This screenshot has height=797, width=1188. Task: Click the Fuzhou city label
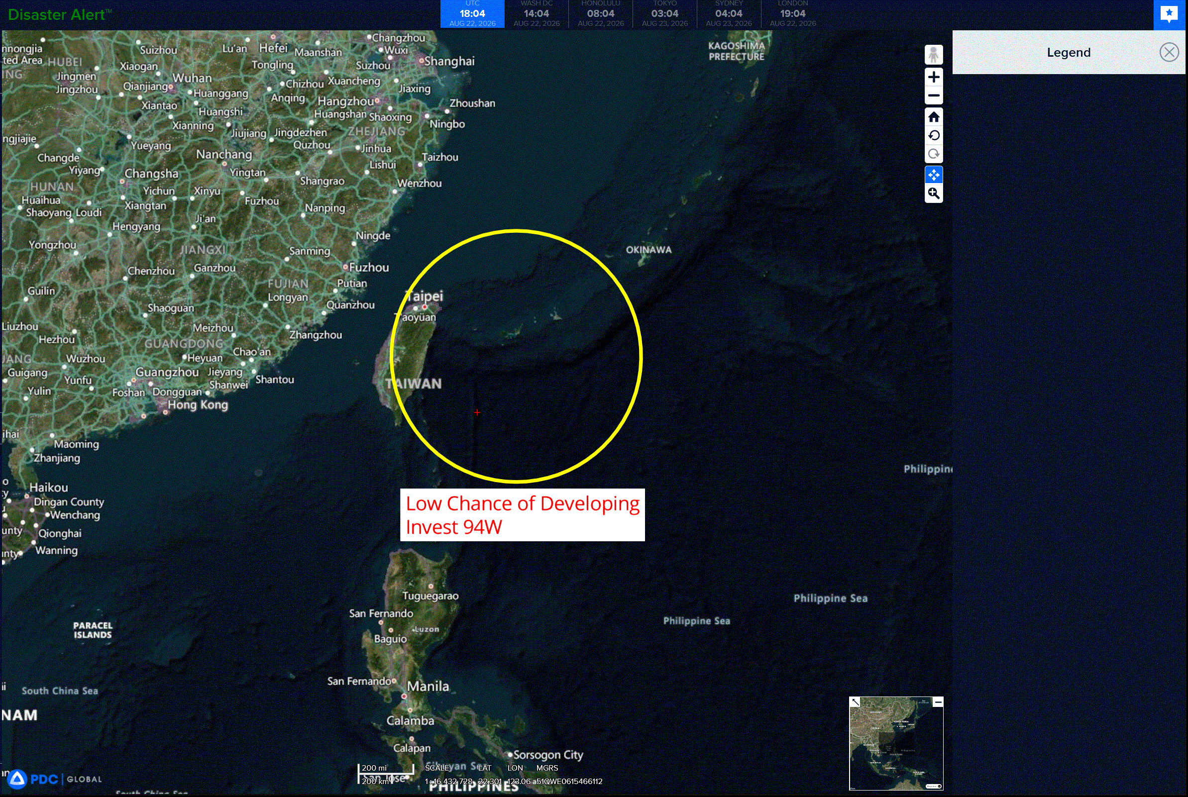(x=369, y=267)
